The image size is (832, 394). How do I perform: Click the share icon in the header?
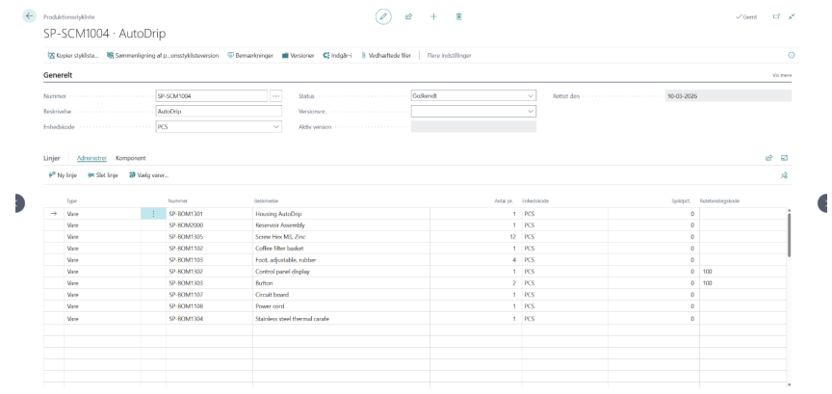click(x=408, y=16)
